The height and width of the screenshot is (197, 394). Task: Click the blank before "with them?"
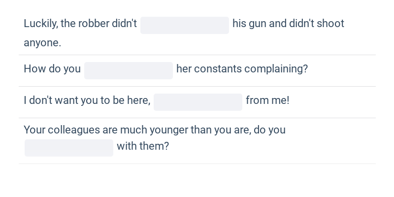[69, 148]
